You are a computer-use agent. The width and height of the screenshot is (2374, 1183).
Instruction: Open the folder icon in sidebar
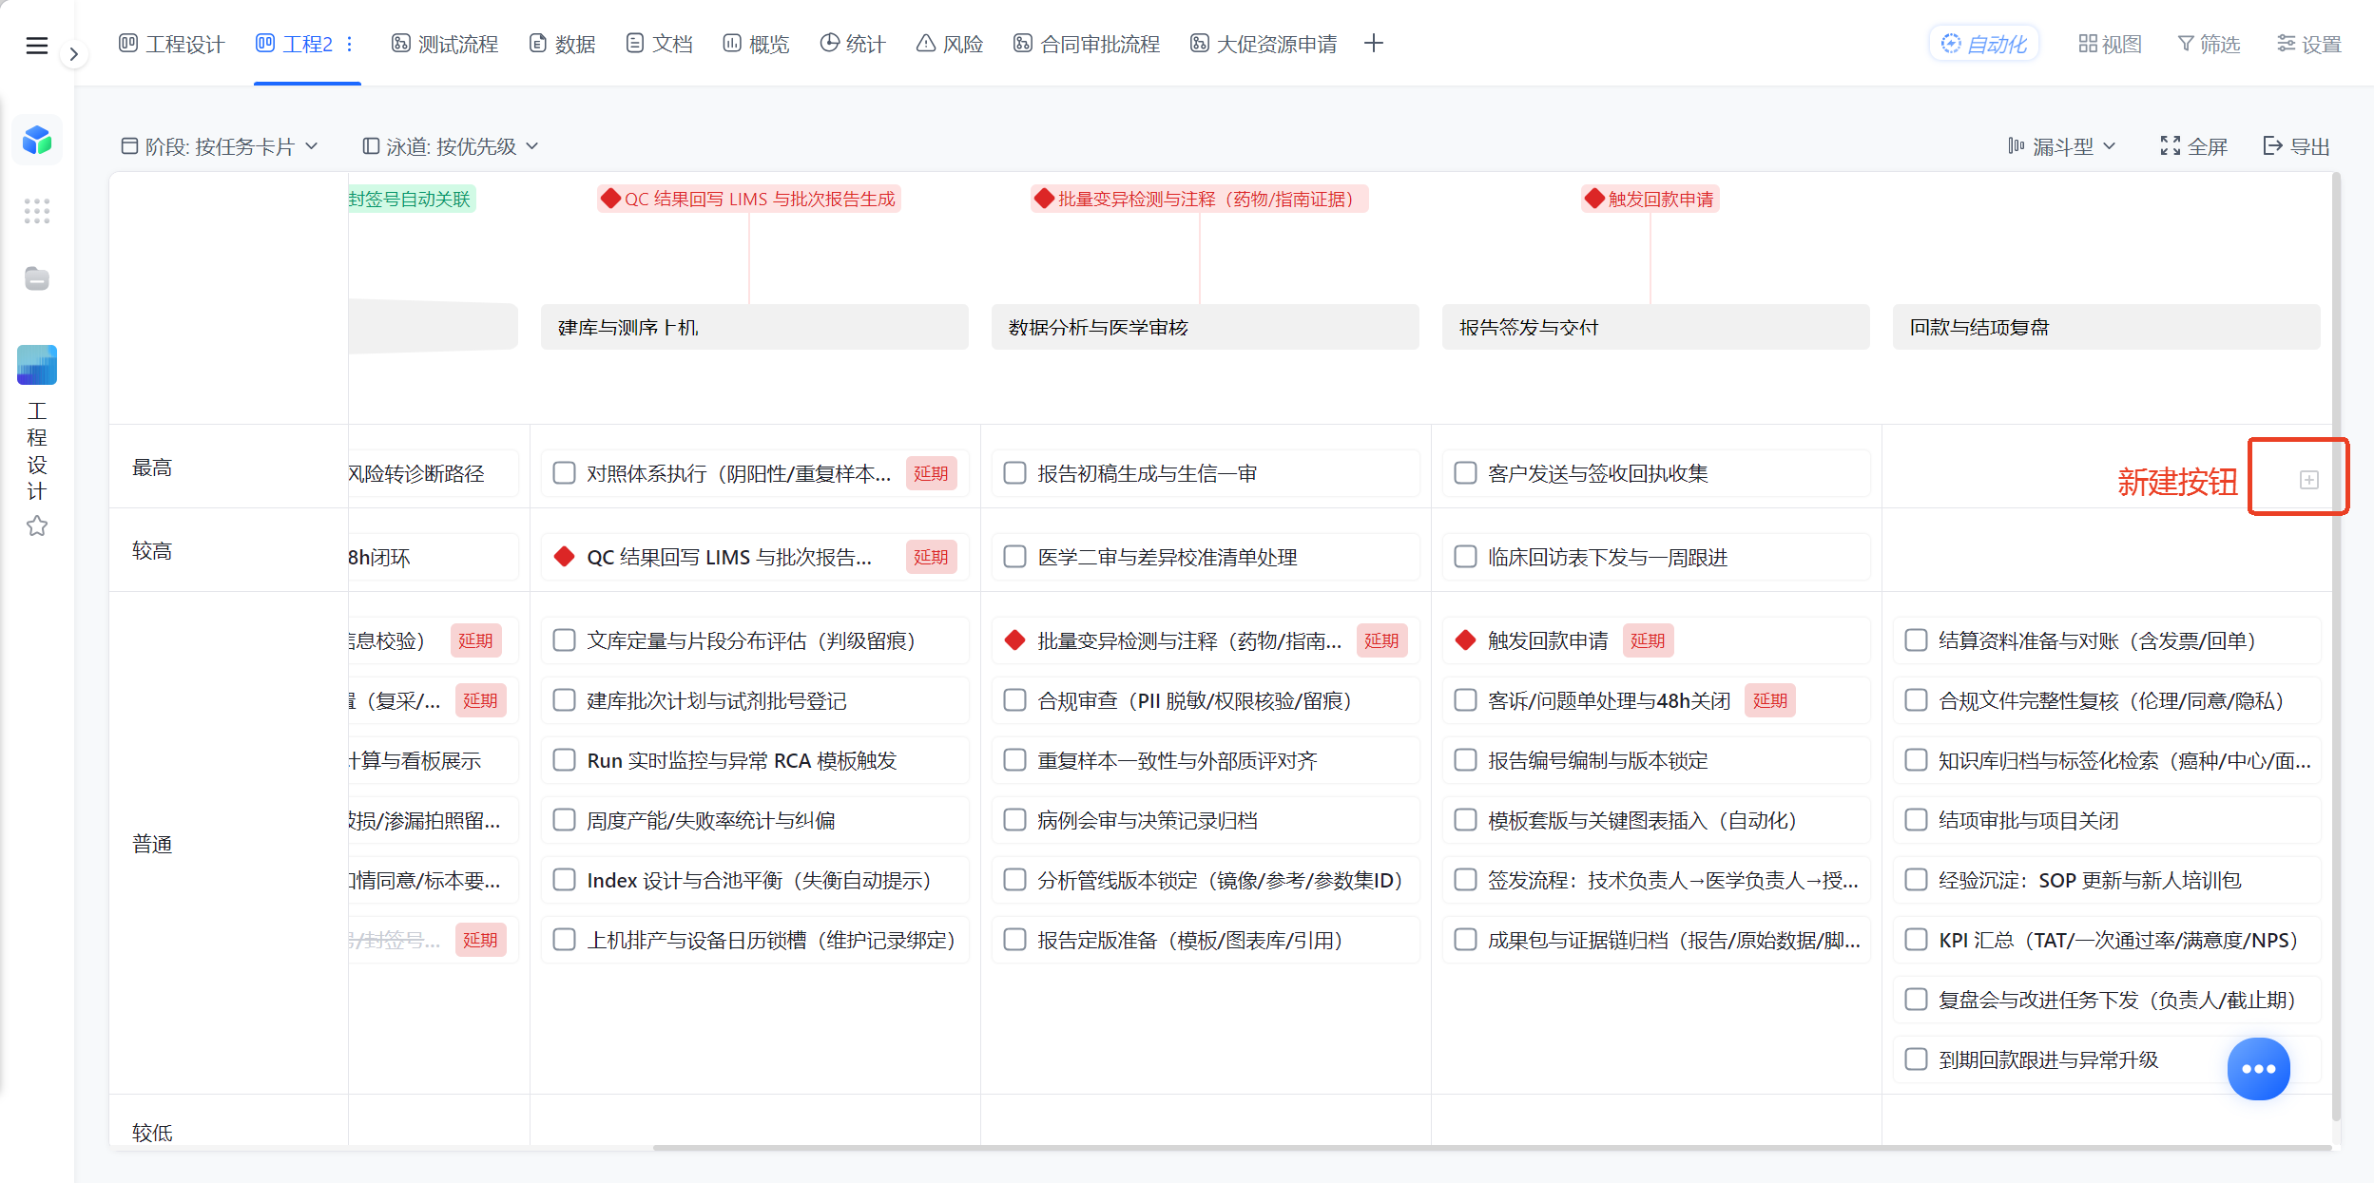(x=37, y=278)
